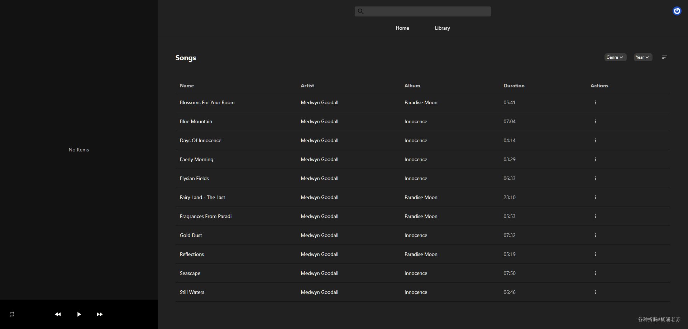This screenshot has height=329, width=688.
Task: Show more options for Still Waters
Action: tap(596, 292)
